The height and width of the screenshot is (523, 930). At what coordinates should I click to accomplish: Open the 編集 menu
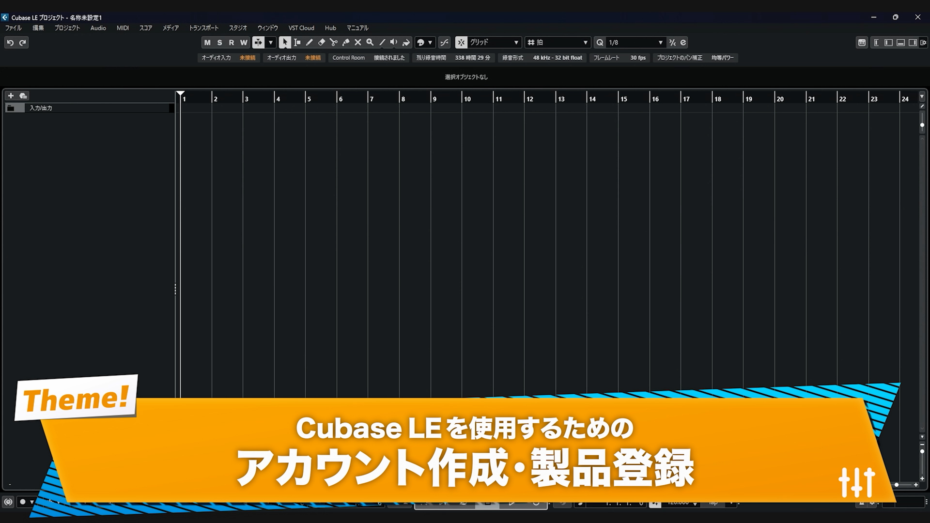[38, 28]
